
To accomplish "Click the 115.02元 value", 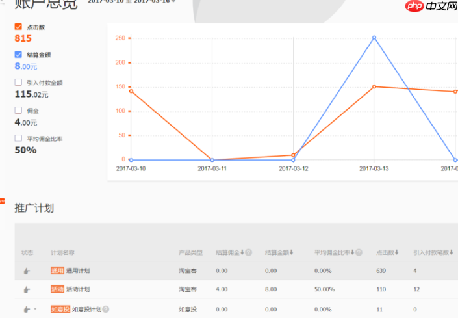I will click(x=32, y=94).
